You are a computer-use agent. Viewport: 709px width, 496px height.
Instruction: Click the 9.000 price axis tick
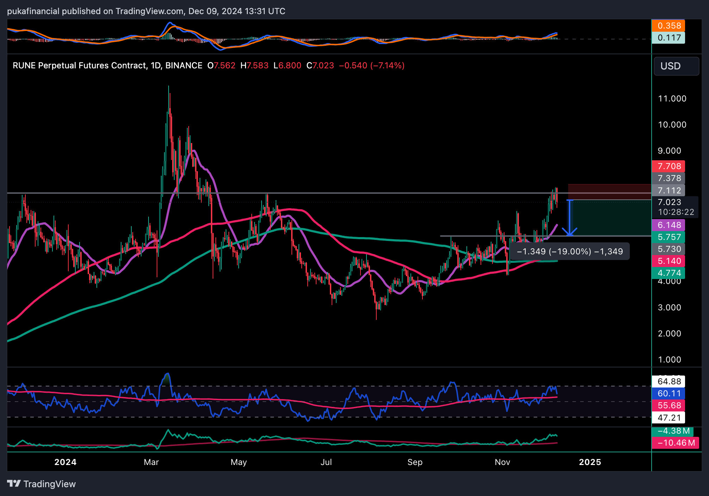670,151
